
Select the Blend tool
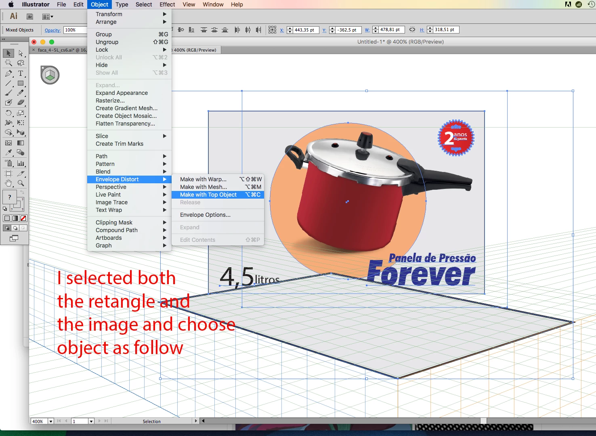[21, 153]
